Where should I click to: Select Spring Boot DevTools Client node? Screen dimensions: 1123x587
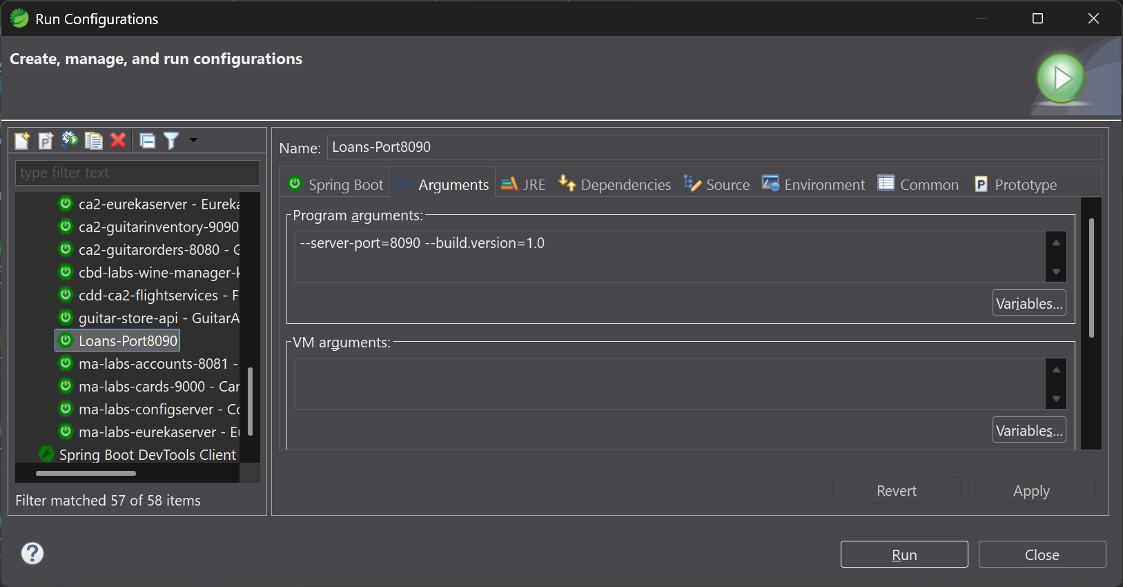(138, 455)
